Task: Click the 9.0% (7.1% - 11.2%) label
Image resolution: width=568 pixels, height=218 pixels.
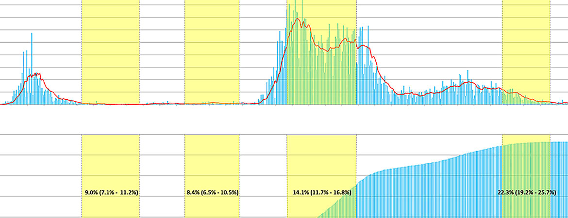Action: point(111,193)
